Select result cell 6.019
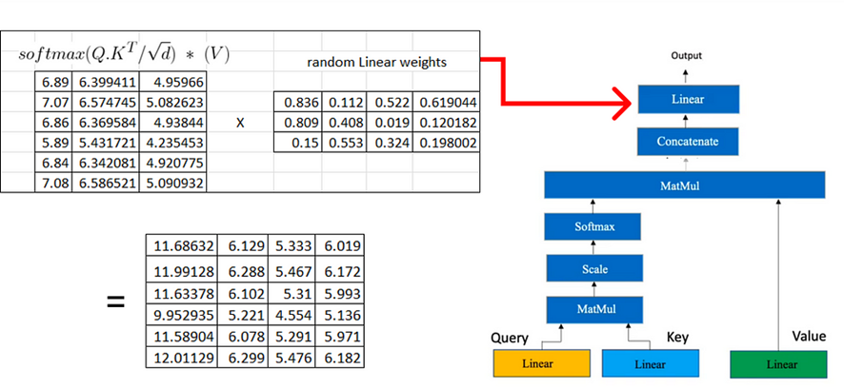 340,245
